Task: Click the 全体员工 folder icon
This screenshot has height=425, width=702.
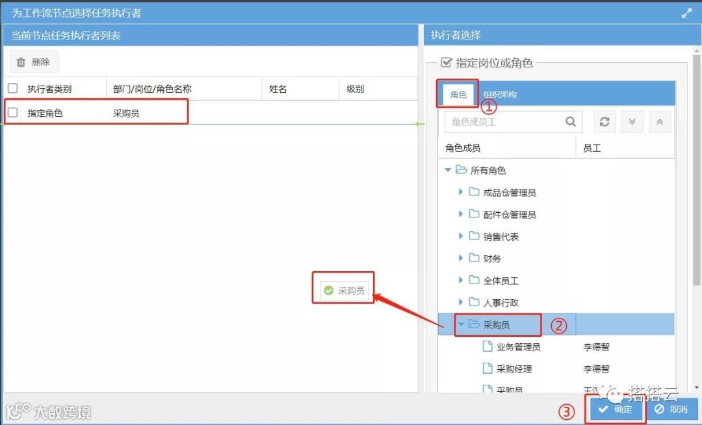Action: click(x=474, y=280)
